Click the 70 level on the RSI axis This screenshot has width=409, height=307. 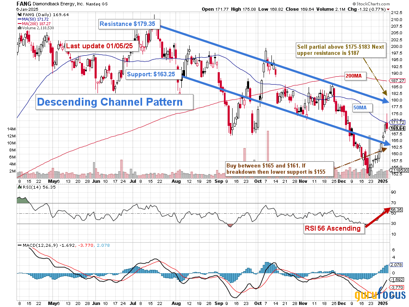394,203
